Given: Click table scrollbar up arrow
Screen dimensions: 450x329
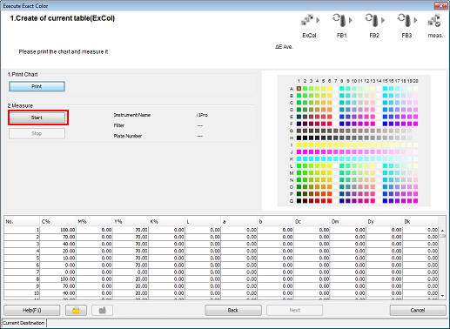Looking at the screenshot, I should coord(442,231).
